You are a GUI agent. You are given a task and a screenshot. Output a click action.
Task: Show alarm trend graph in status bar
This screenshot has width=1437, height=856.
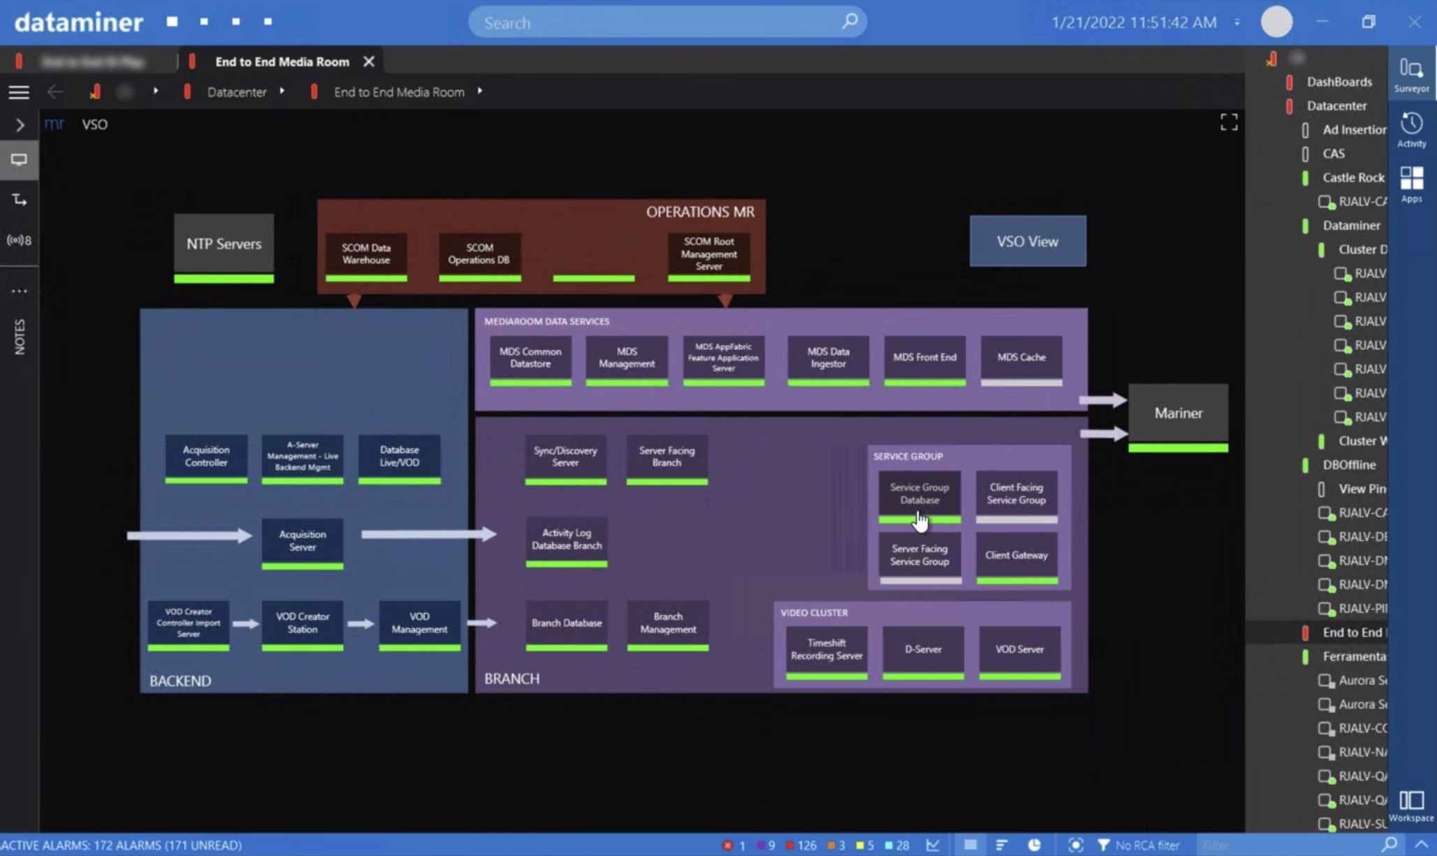pyautogui.click(x=933, y=845)
